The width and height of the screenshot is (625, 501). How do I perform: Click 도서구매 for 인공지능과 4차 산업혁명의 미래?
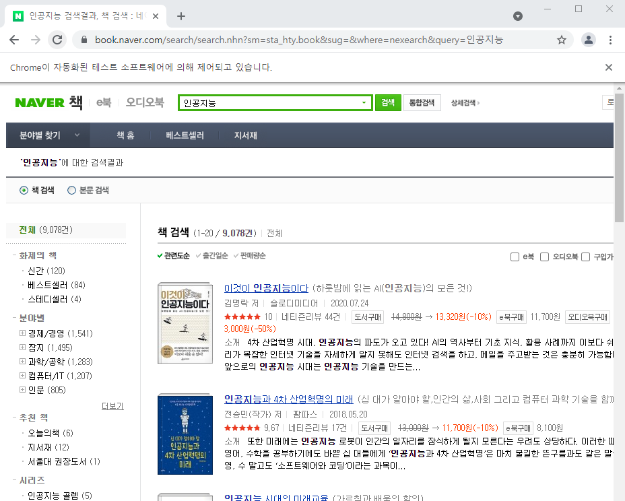[x=374, y=428]
